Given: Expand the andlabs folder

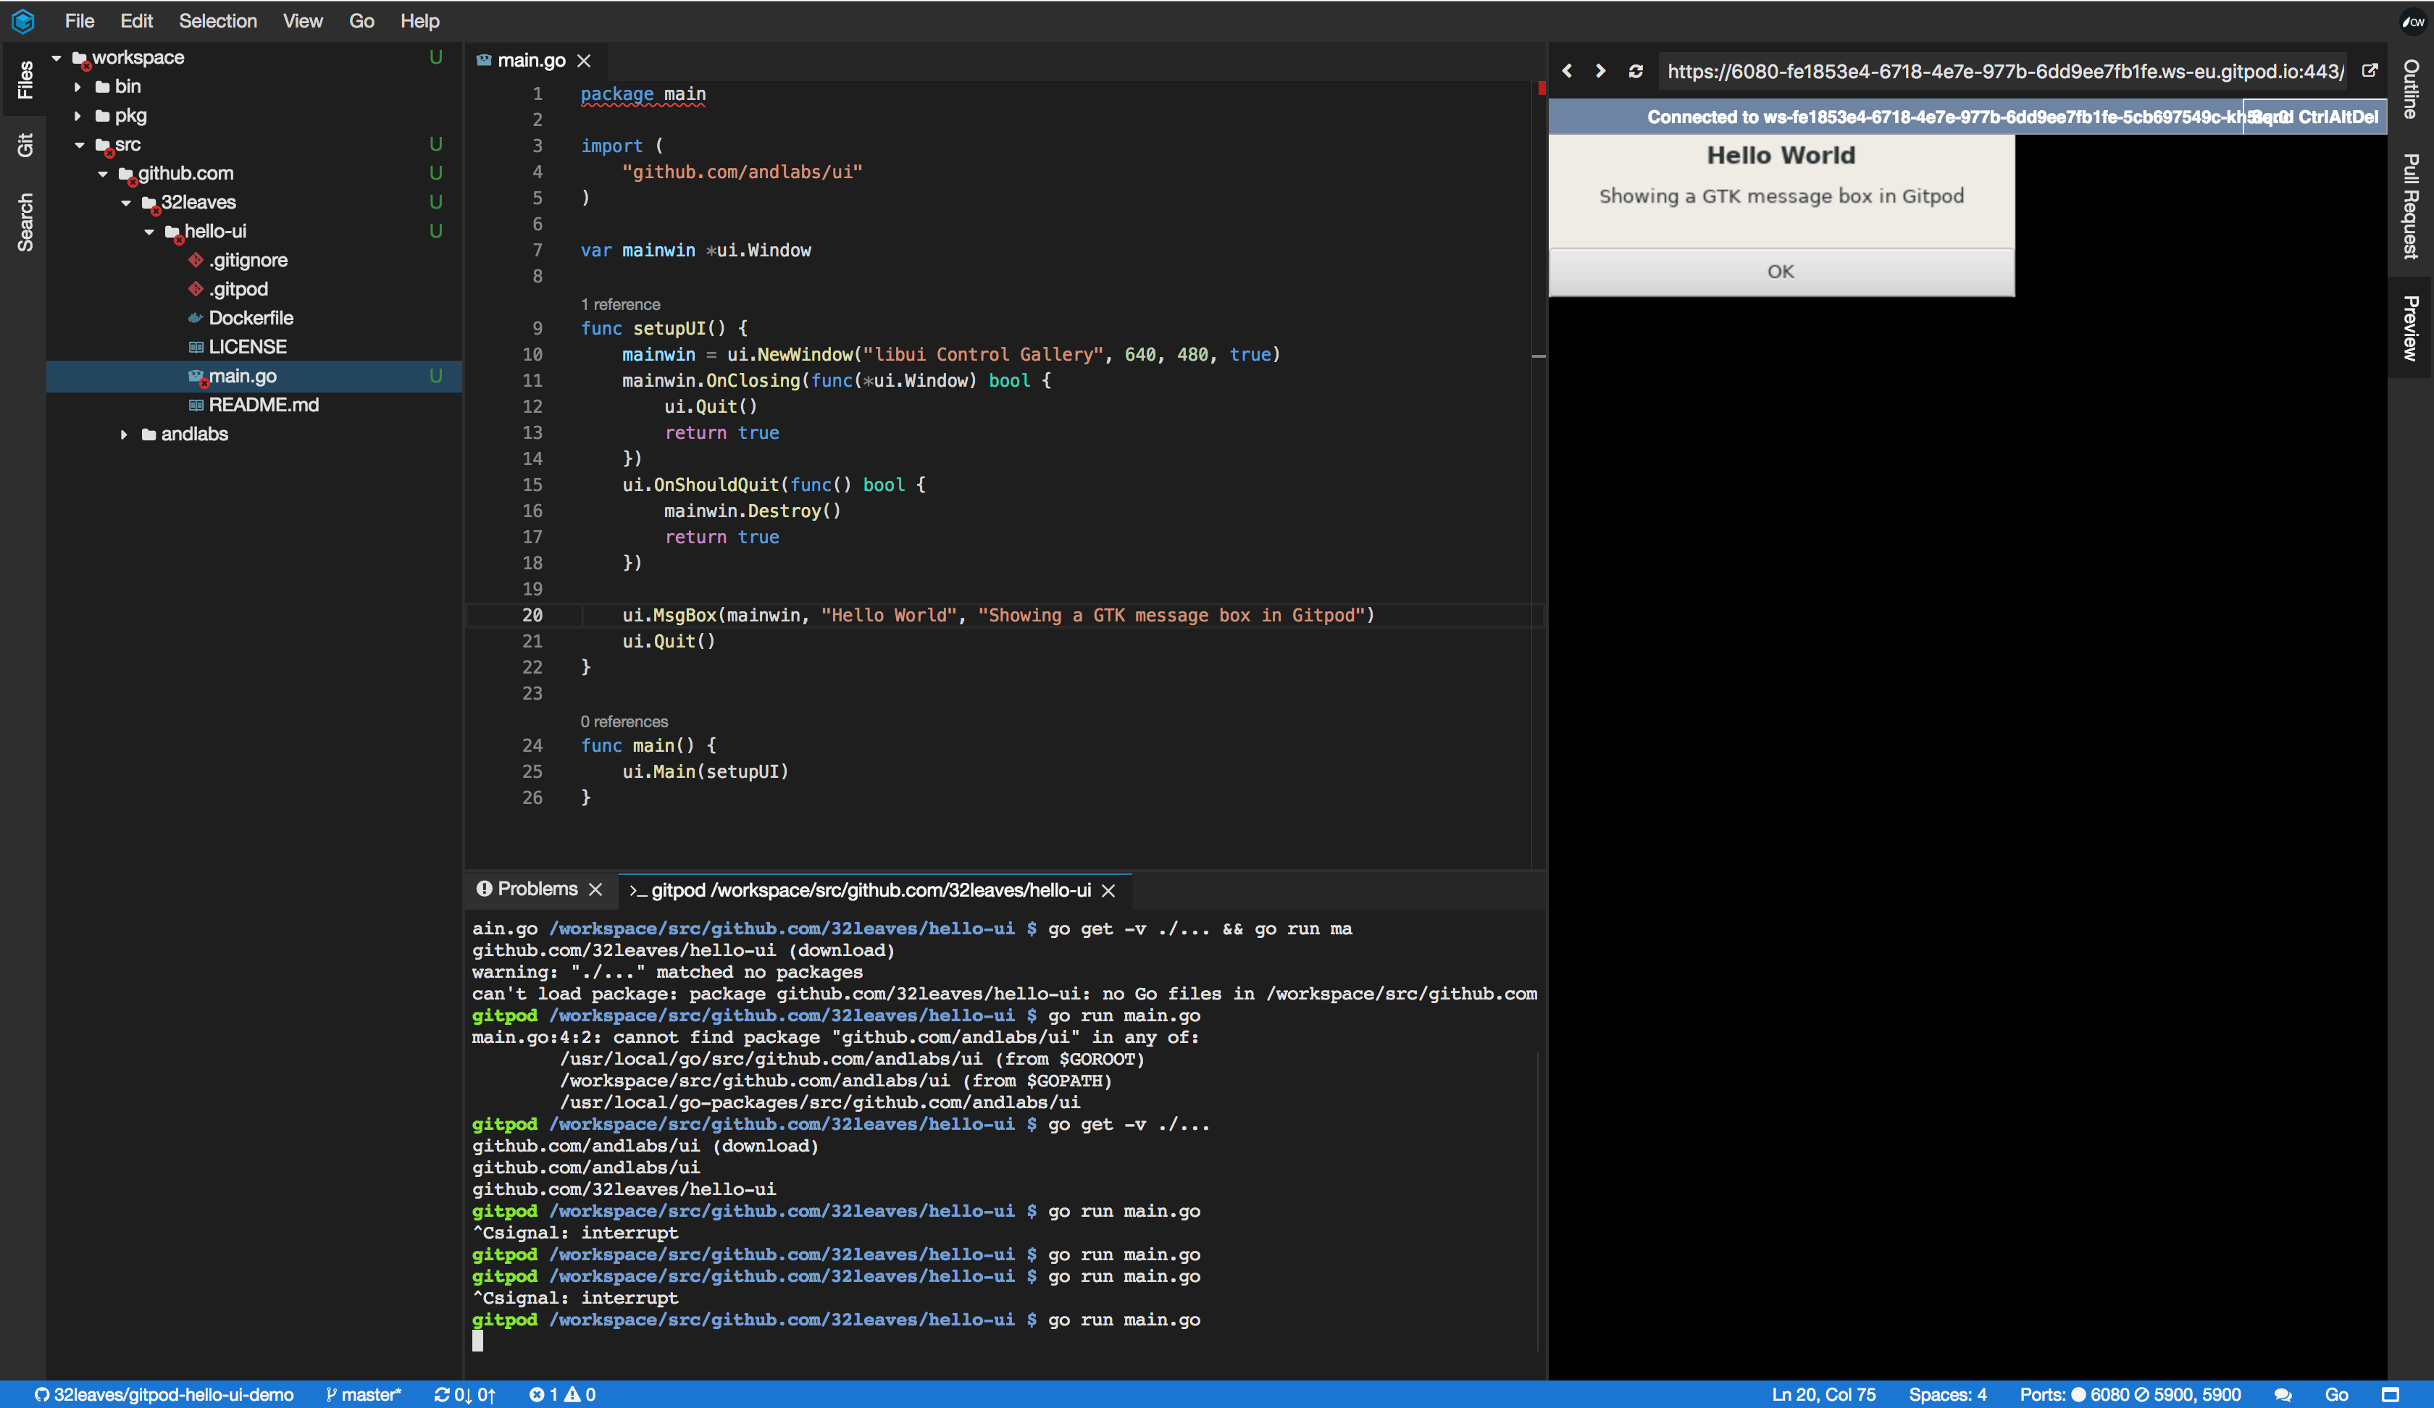Looking at the screenshot, I should [124, 435].
